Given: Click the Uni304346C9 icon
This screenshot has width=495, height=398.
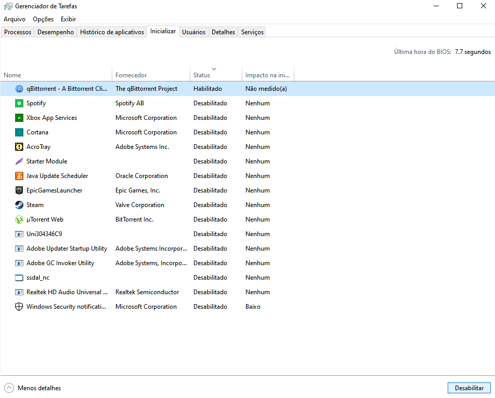Looking at the screenshot, I should pyautogui.click(x=19, y=234).
